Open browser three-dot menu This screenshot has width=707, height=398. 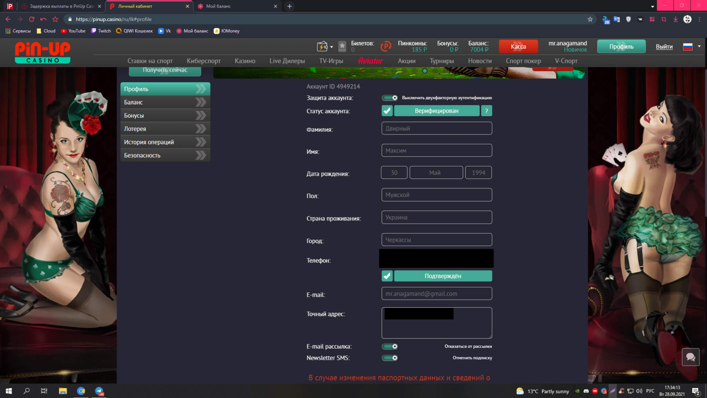[699, 19]
